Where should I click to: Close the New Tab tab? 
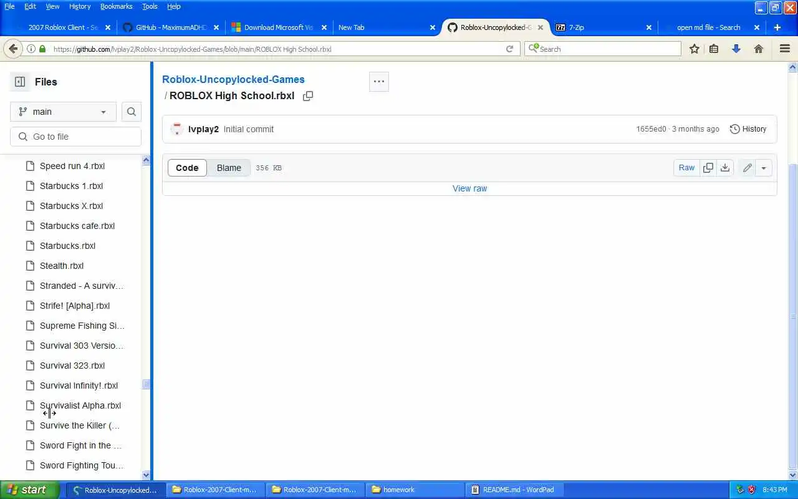(x=433, y=27)
